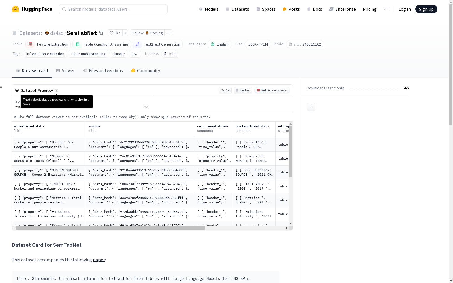Select the "Social: Our People" structured_data cell

[x=49, y=145]
